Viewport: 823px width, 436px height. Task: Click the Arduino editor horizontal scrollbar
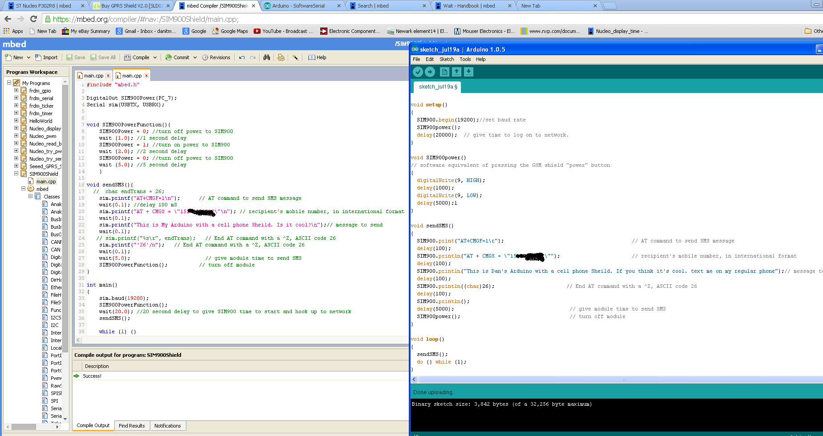623,379
